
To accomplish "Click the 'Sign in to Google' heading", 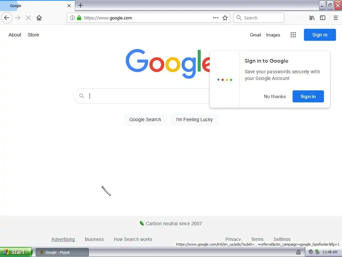I will pyautogui.click(x=266, y=61).
